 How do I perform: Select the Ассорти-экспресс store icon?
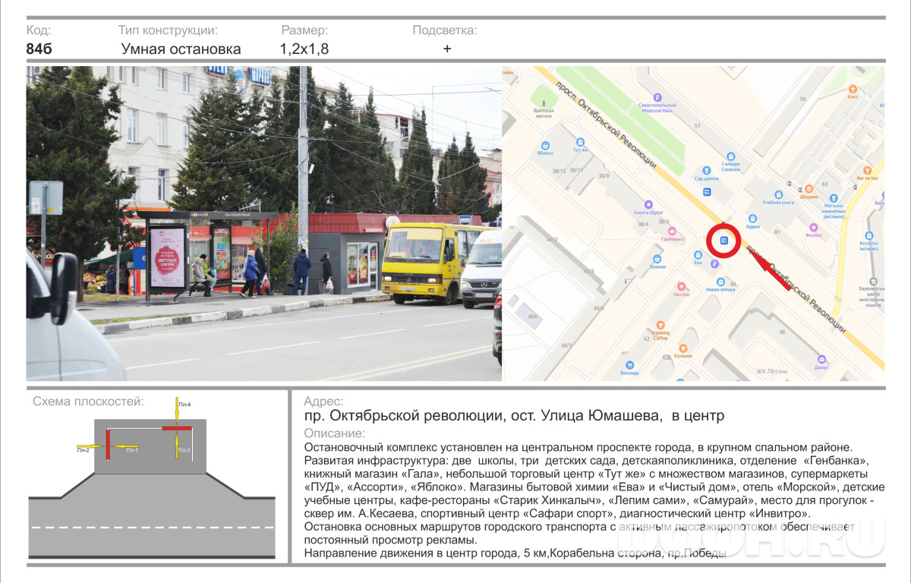(x=868, y=235)
